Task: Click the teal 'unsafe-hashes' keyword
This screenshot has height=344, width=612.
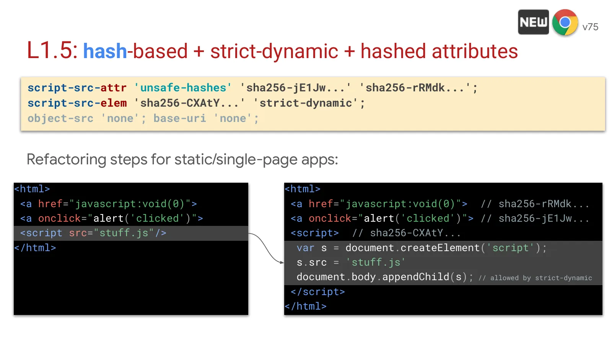Action: click(183, 88)
